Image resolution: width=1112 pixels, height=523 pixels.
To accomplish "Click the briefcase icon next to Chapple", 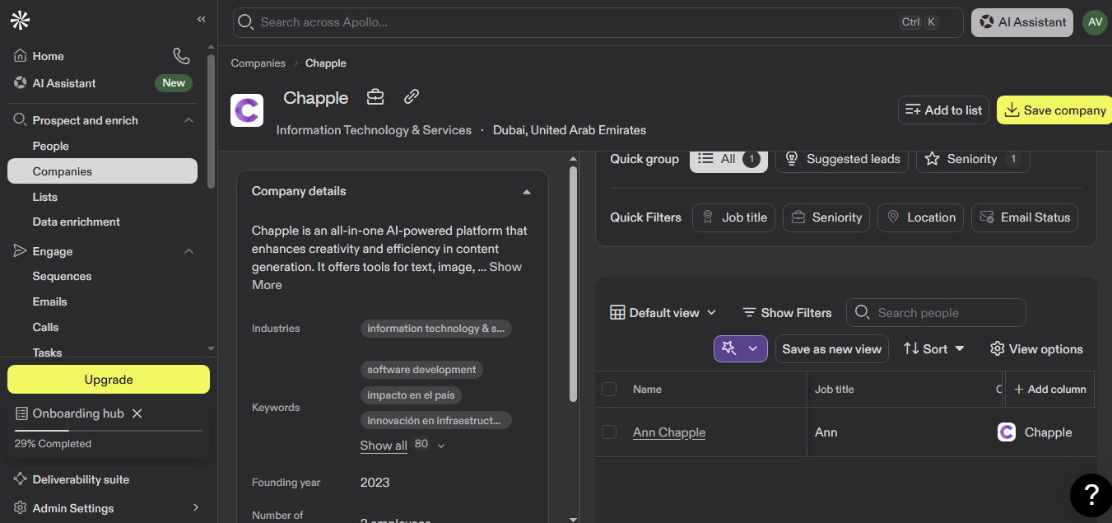I will pyautogui.click(x=375, y=97).
